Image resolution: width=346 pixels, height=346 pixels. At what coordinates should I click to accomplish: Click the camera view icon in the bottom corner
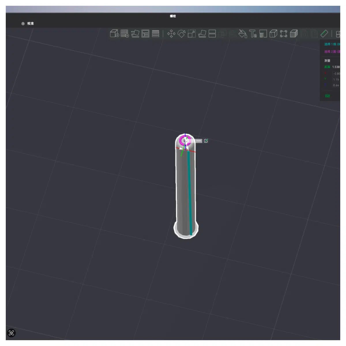(x=12, y=333)
